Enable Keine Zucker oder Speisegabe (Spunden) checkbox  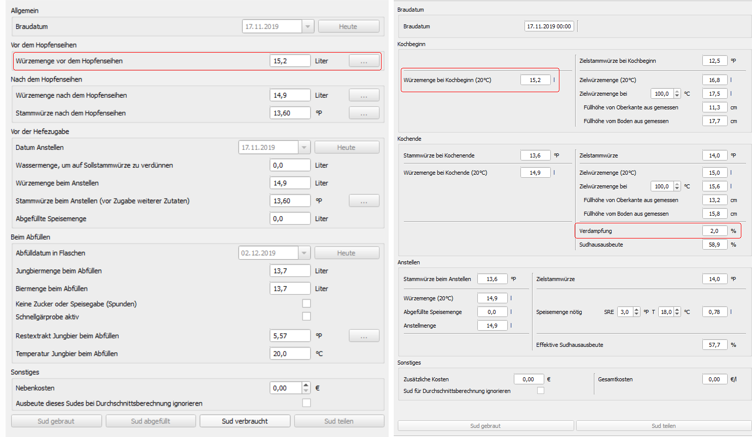[x=307, y=304]
